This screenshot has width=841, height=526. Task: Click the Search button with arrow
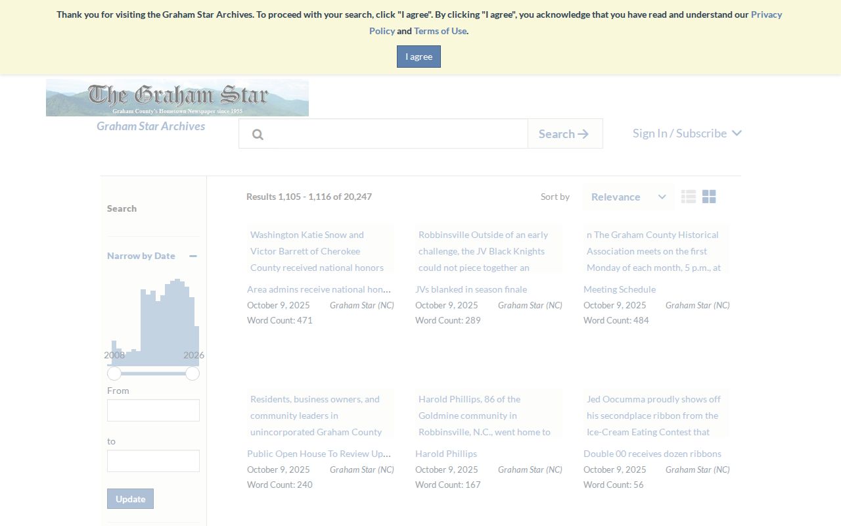point(565,133)
